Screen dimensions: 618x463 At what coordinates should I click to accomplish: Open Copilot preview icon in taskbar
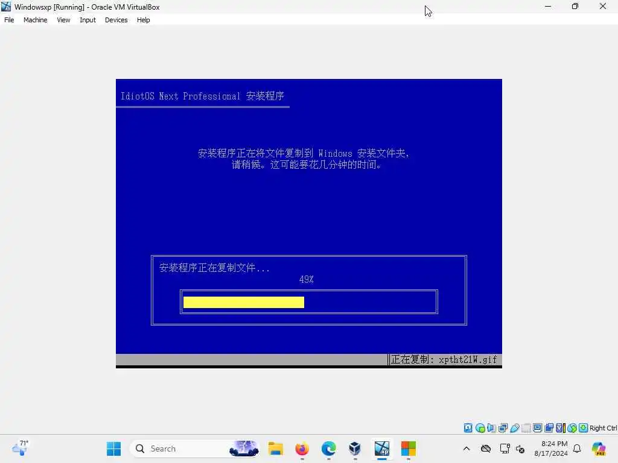coord(599,449)
